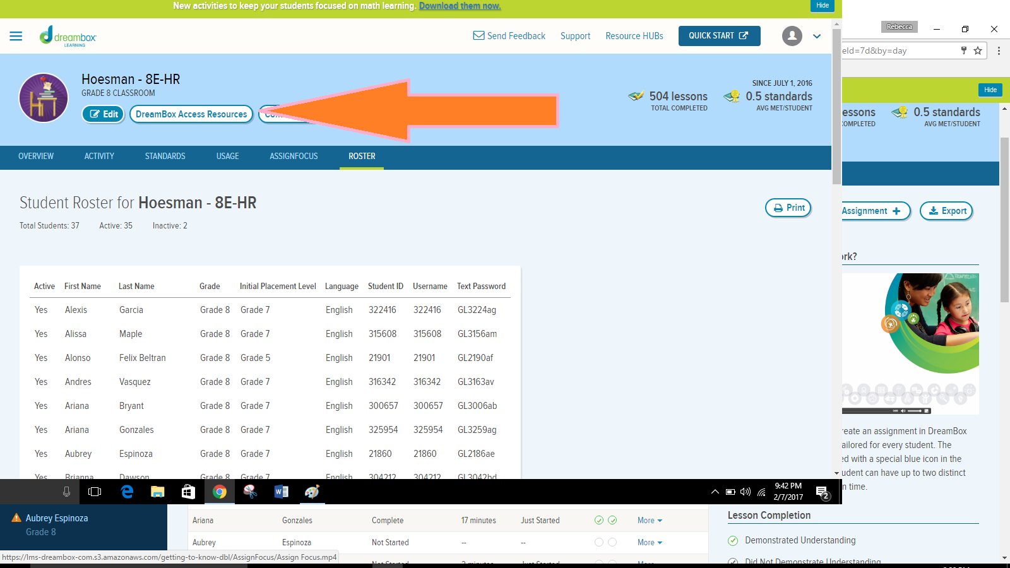The width and height of the screenshot is (1010, 568).
Task: Switch to the AssignFocus tab
Action: tap(294, 157)
